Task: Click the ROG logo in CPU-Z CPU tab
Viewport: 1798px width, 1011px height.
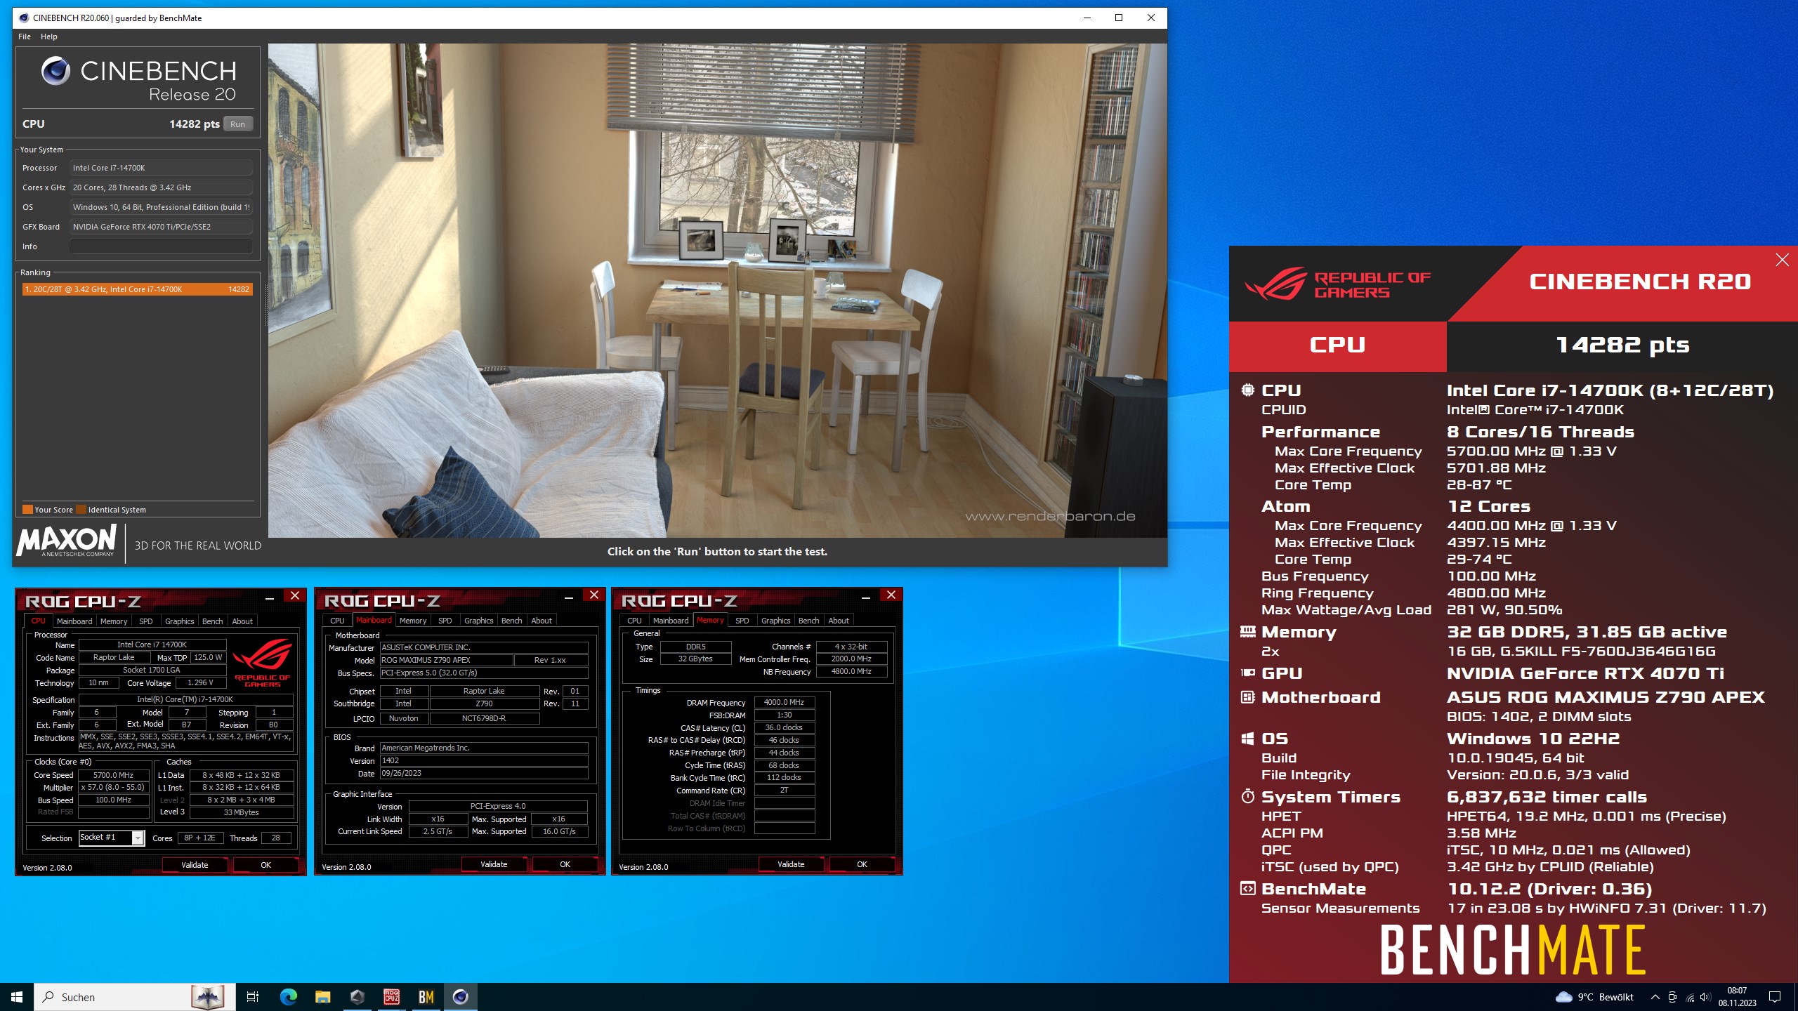Action: point(263,663)
